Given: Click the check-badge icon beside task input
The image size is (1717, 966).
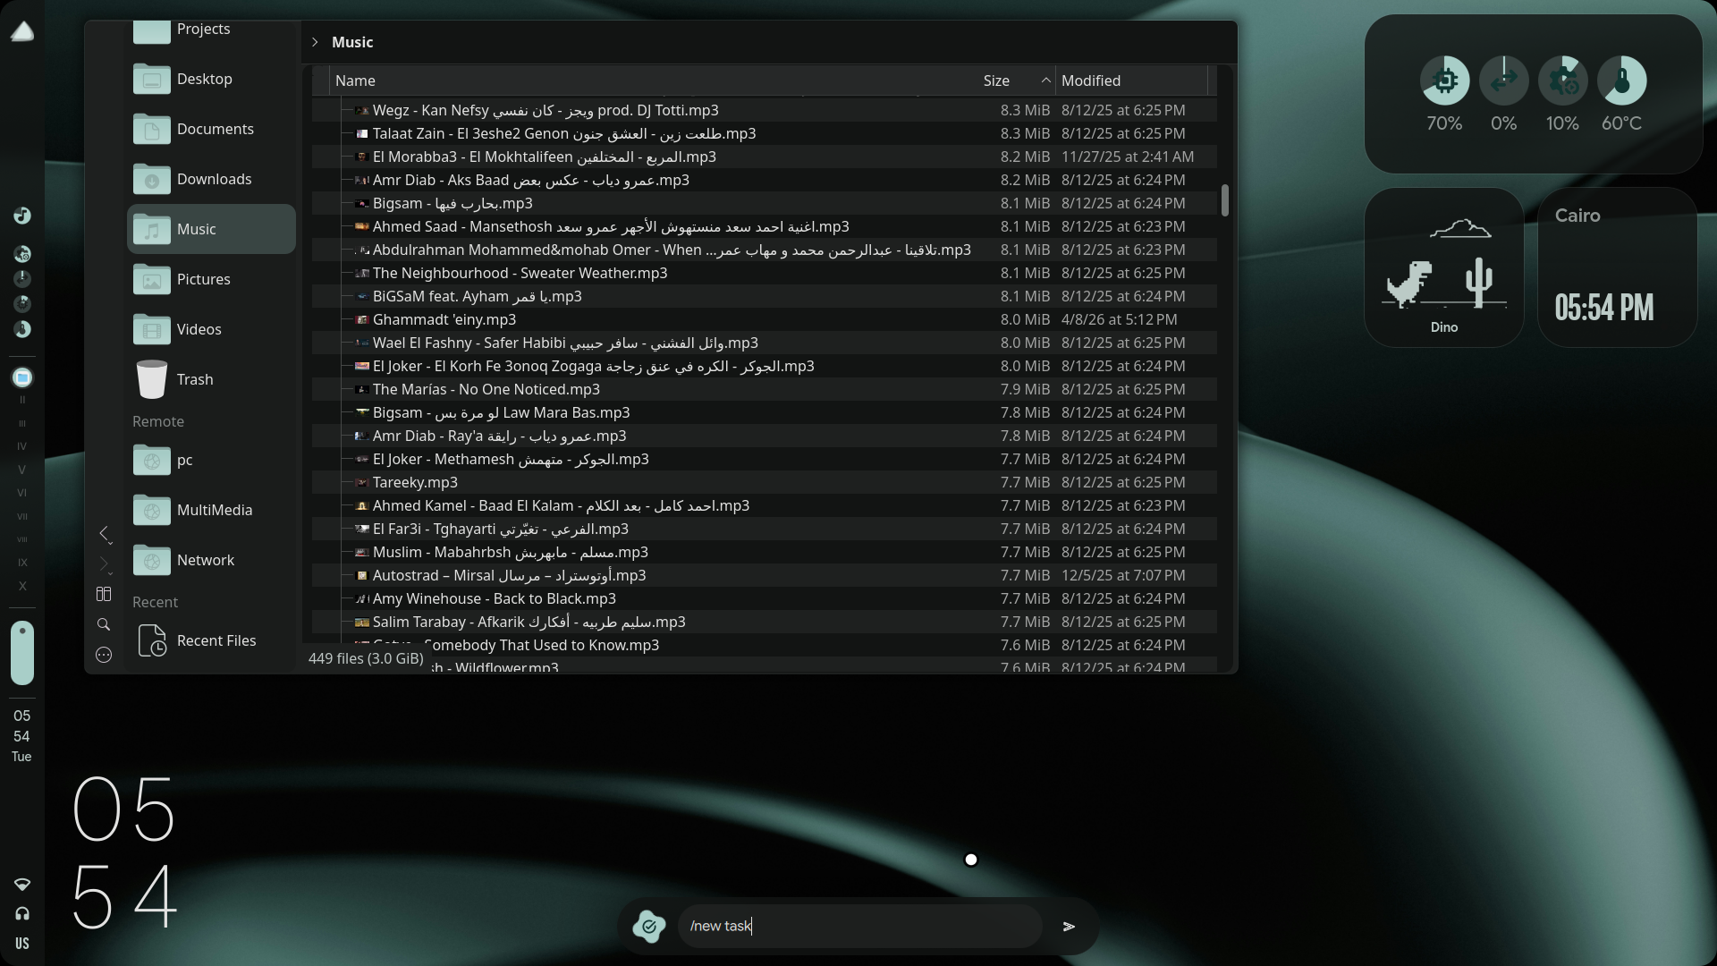Looking at the screenshot, I should pyautogui.click(x=649, y=927).
